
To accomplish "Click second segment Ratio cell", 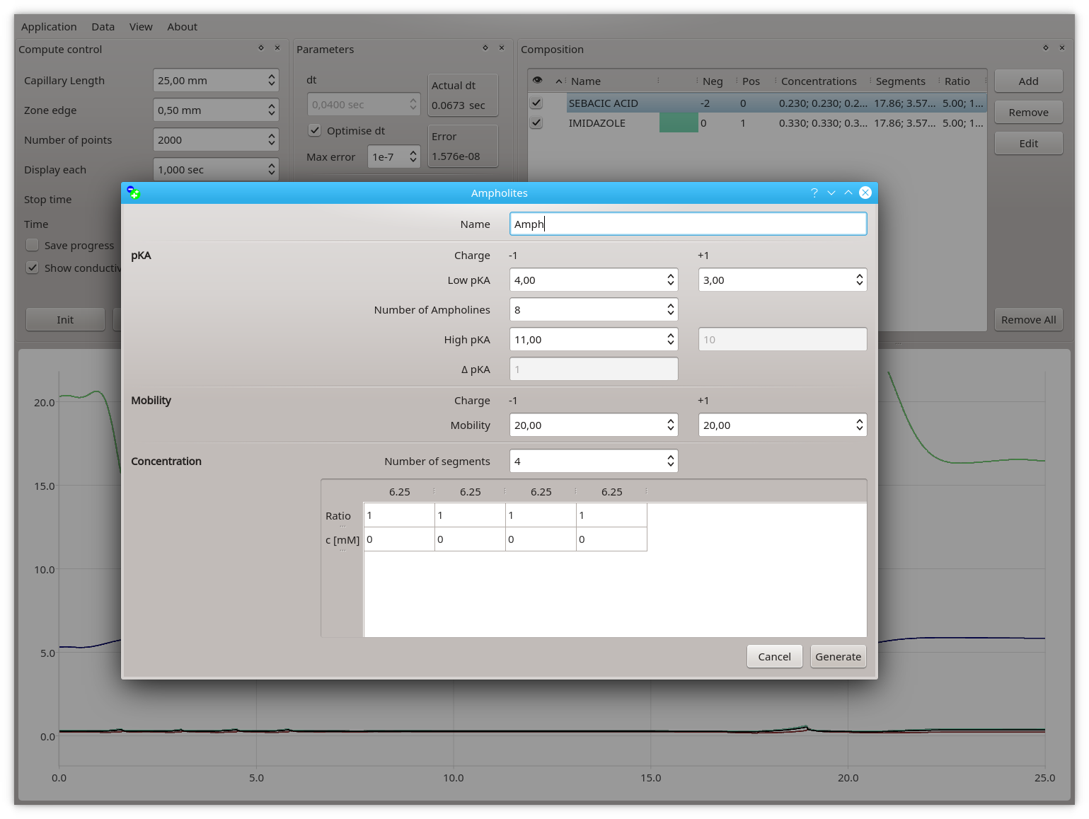I will [470, 515].
